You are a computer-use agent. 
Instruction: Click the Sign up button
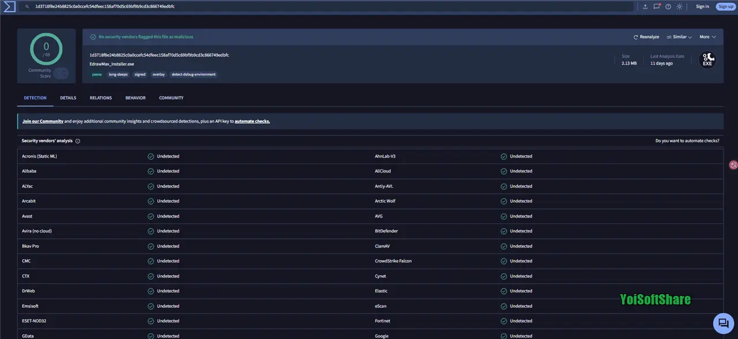click(725, 6)
